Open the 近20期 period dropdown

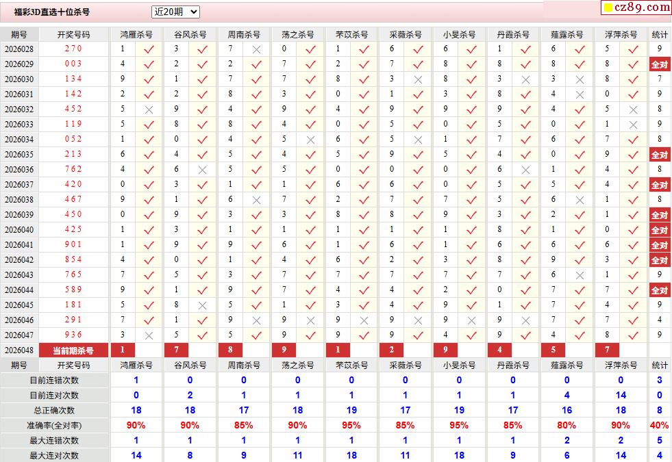[x=175, y=12]
